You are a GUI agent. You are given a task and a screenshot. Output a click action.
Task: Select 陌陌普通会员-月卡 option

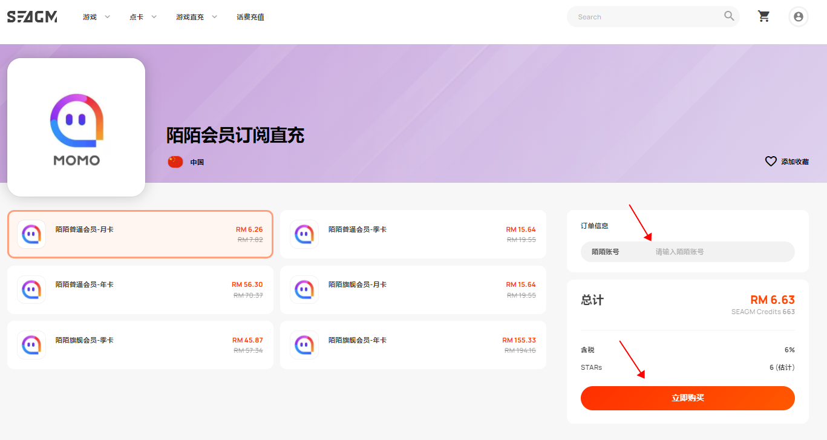click(140, 234)
